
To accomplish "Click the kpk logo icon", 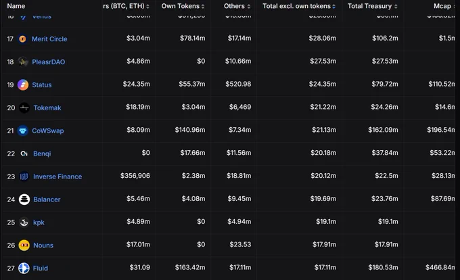I will coord(24,223).
